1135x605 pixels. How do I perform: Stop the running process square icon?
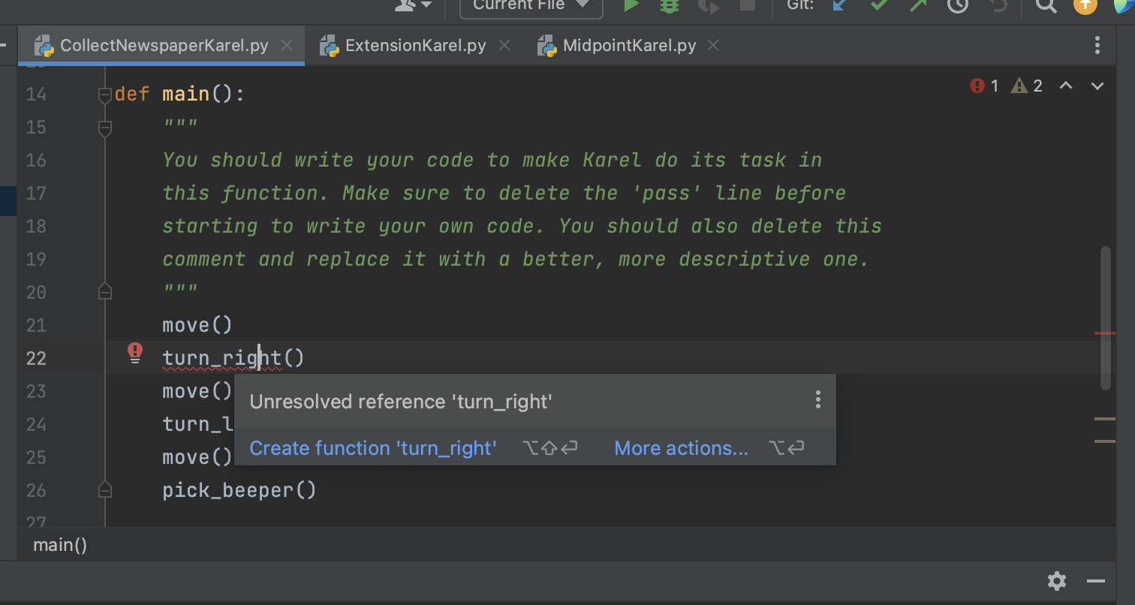747,5
